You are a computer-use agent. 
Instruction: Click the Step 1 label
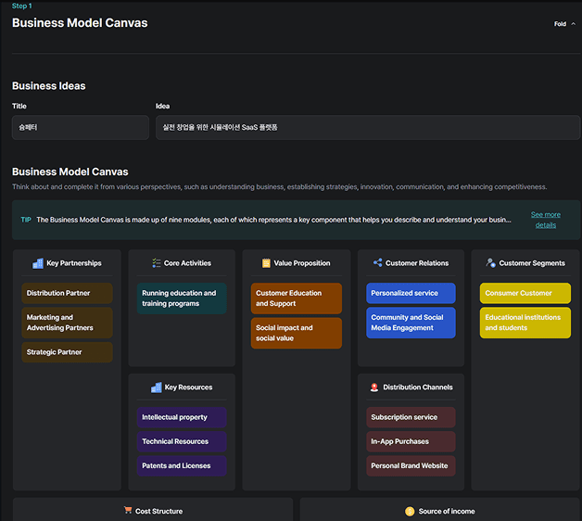(22, 6)
